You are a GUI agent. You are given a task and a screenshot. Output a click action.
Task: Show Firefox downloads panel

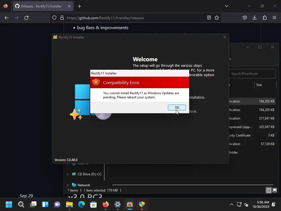point(254,18)
